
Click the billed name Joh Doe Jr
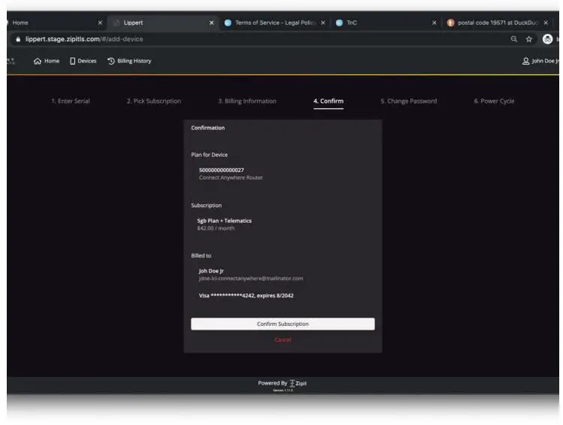pyautogui.click(x=211, y=271)
